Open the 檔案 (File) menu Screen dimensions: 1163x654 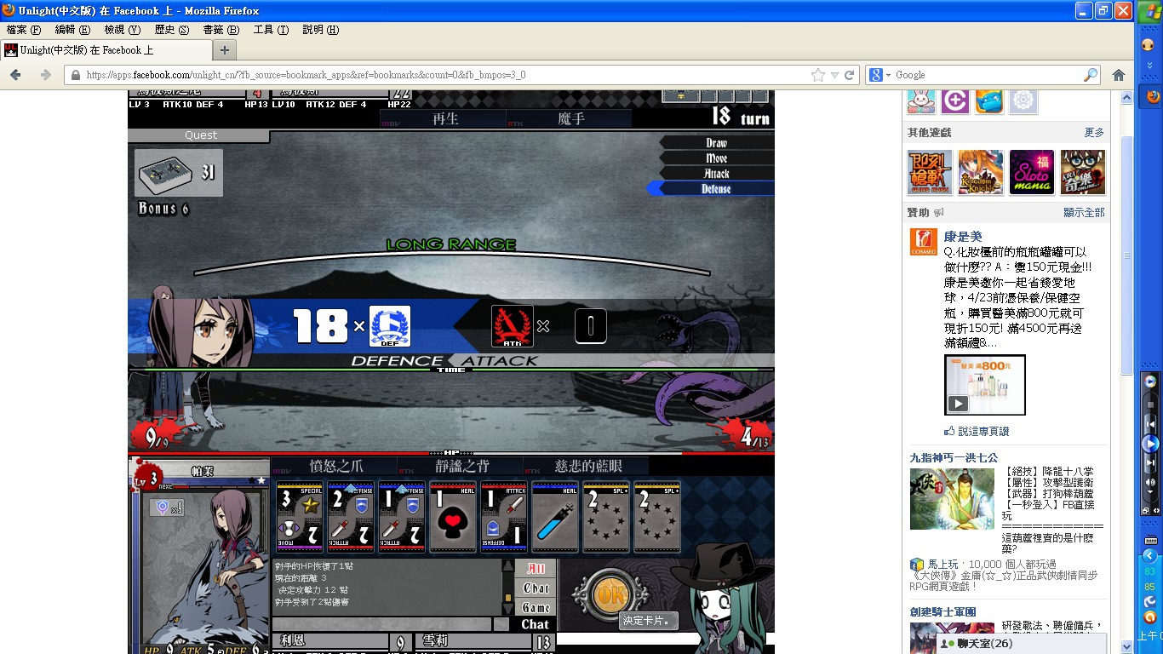tap(24, 30)
